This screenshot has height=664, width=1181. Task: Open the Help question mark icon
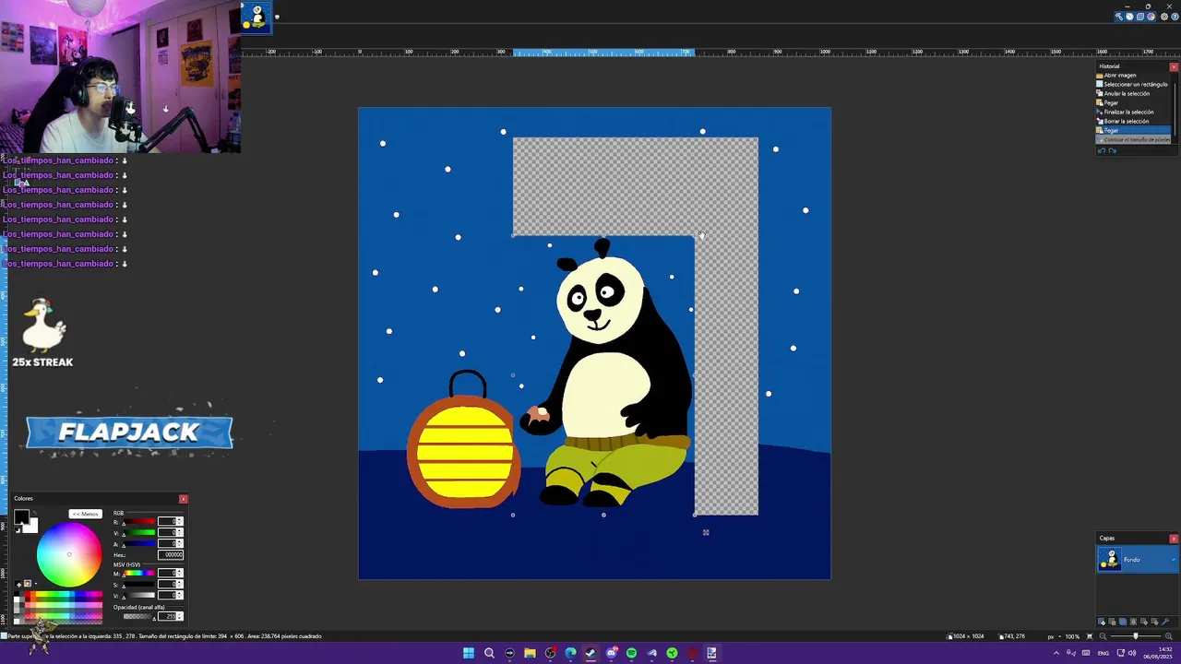1175,17
